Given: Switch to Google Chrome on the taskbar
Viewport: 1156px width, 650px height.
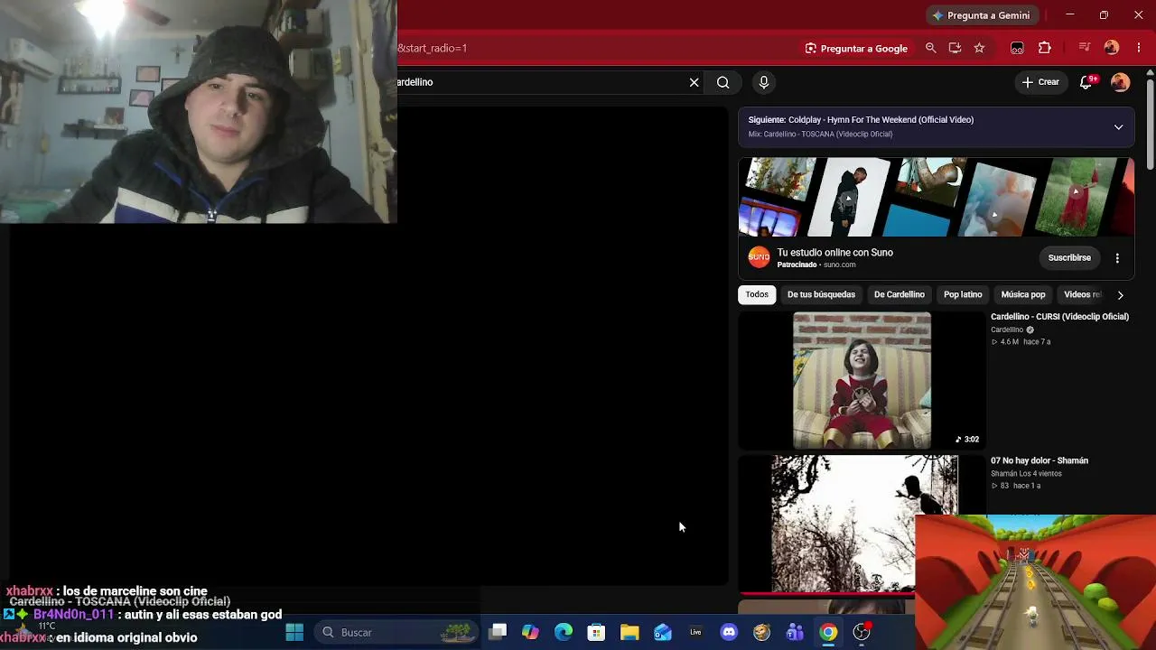Looking at the screenshot, I should [828, 632].
